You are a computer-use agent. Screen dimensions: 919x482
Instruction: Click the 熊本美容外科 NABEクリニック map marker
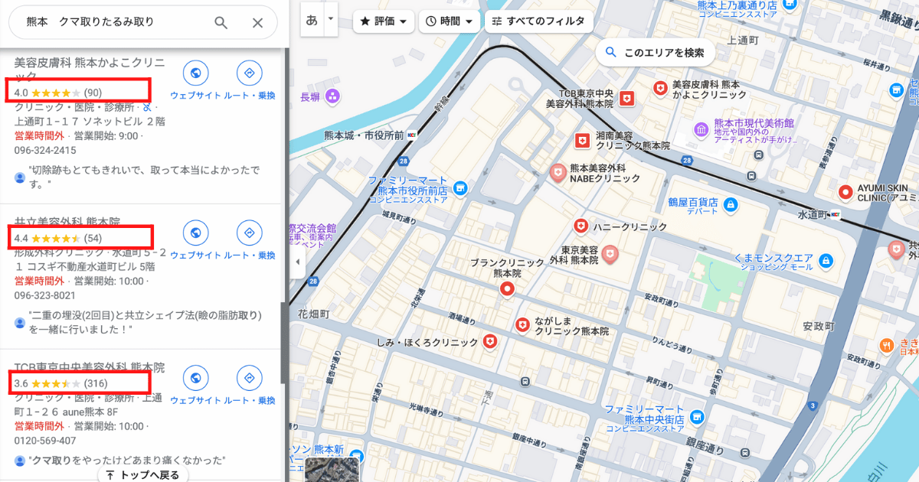[559, 173]
